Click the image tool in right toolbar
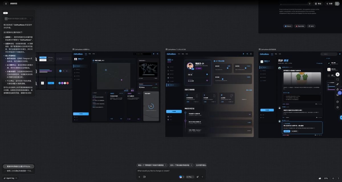 (x=338, y=95)
